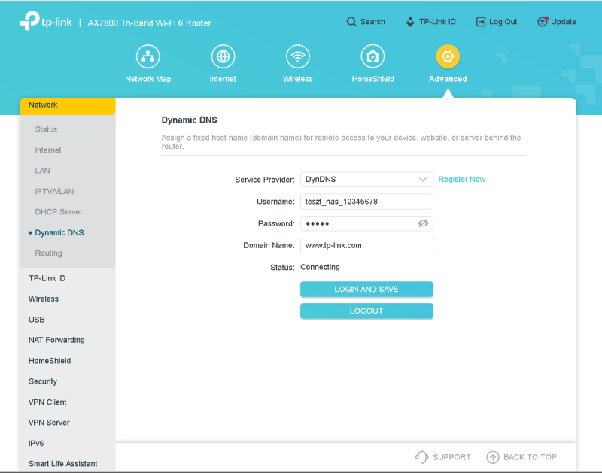Open the HomeShield house icon
The image size is (602, 473).
(372, 56)
